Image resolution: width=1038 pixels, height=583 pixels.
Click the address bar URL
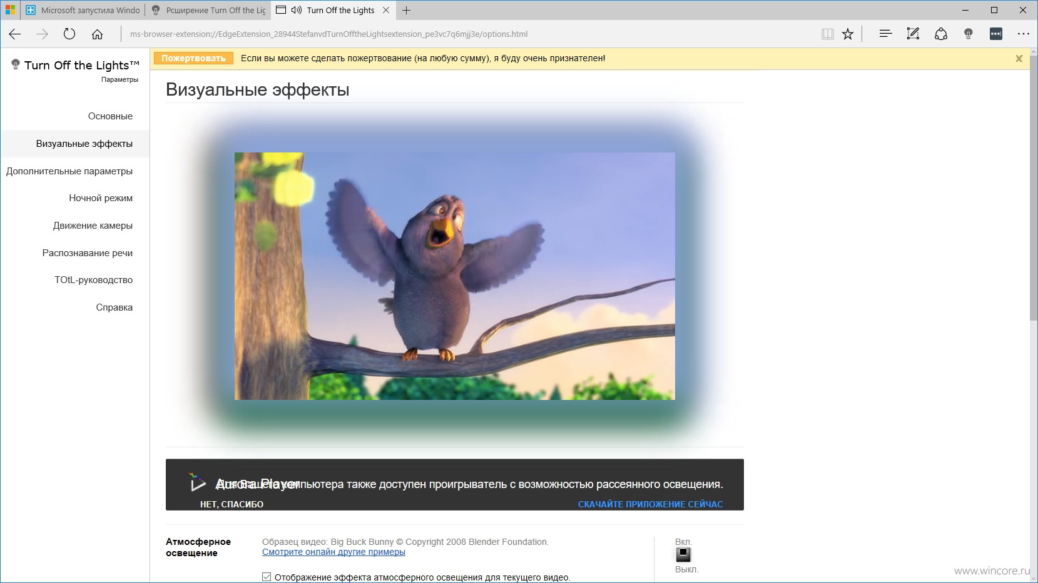click(x=328, y=34)
